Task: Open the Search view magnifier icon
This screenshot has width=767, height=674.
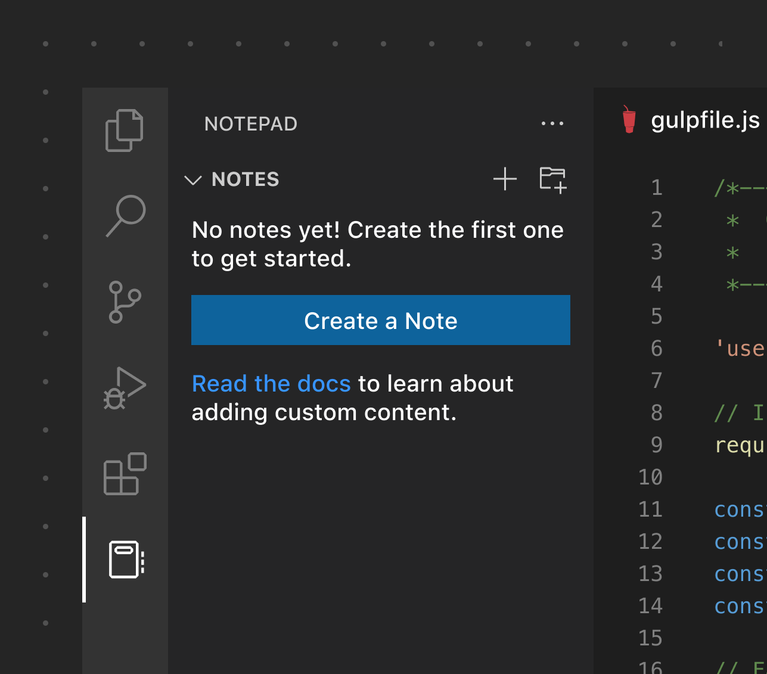Action: [125, 215]
